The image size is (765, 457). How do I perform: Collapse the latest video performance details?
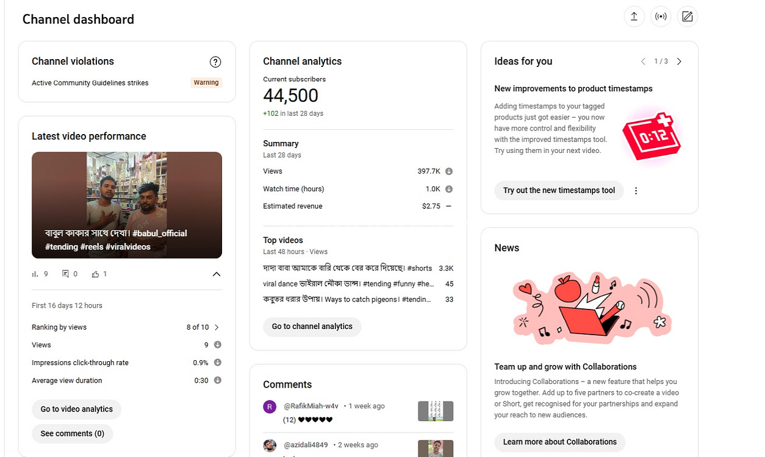(216, 274)
